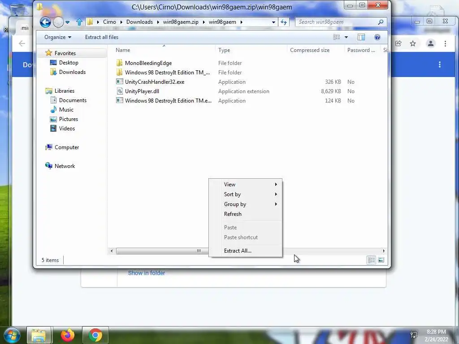Go back in Chrome window
Image resolution: width=459 pixels, height=344 pixels.
pos(22,43)
